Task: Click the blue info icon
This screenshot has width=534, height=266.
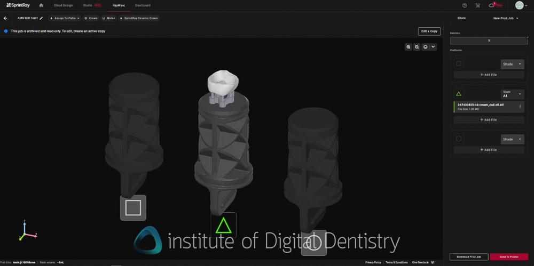Action: (x=6, y=31)
